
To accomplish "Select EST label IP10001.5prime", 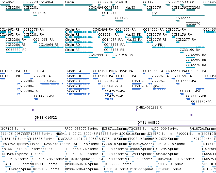I will pos(188,134).
